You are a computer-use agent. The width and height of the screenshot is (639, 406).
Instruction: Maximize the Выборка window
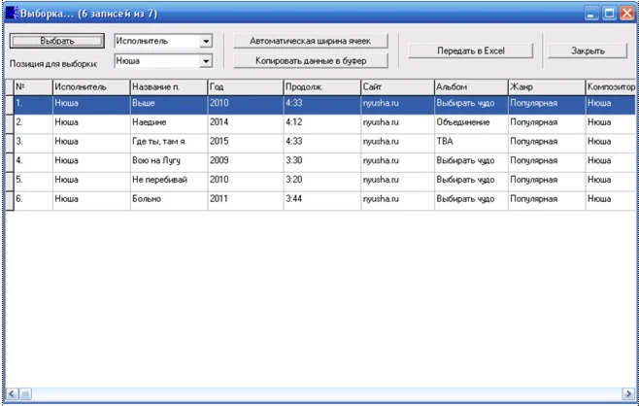pos(609,15)
